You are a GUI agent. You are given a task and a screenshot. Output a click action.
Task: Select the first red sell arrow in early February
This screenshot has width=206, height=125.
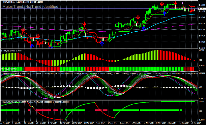(x=23, y=30)
